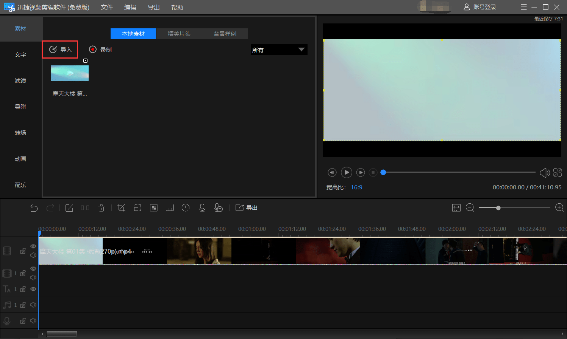Click the mosaic tool icon
The width and height of the screenshot is (567, 339).
click(154, 208)
